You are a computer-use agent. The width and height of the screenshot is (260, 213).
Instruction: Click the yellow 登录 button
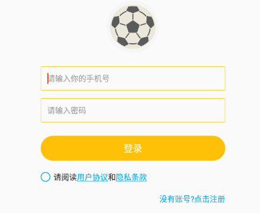(133, 148)
